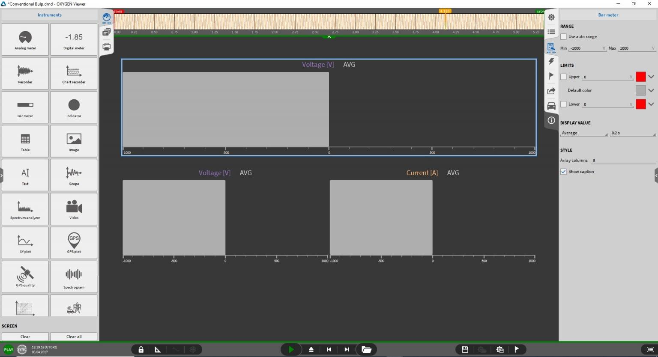Select the Bar meter instrument
Viewport: 658px width, 357px height.
click(25, 107)
